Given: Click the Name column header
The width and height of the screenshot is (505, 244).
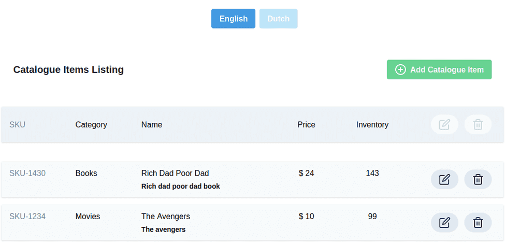Looking at the screenshot, I should [x=152, y=124].
